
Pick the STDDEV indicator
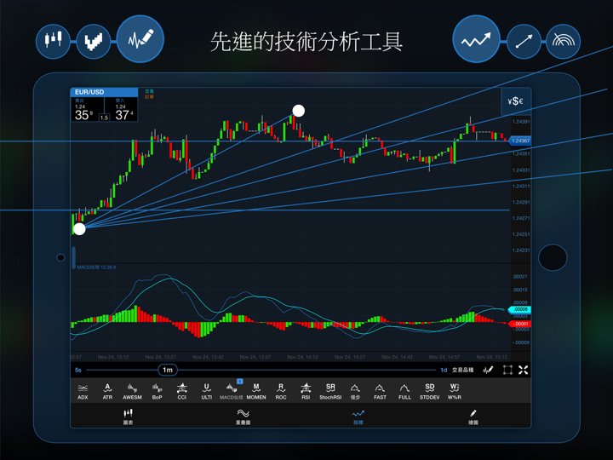pyautogui.click(x=429, y=391)
